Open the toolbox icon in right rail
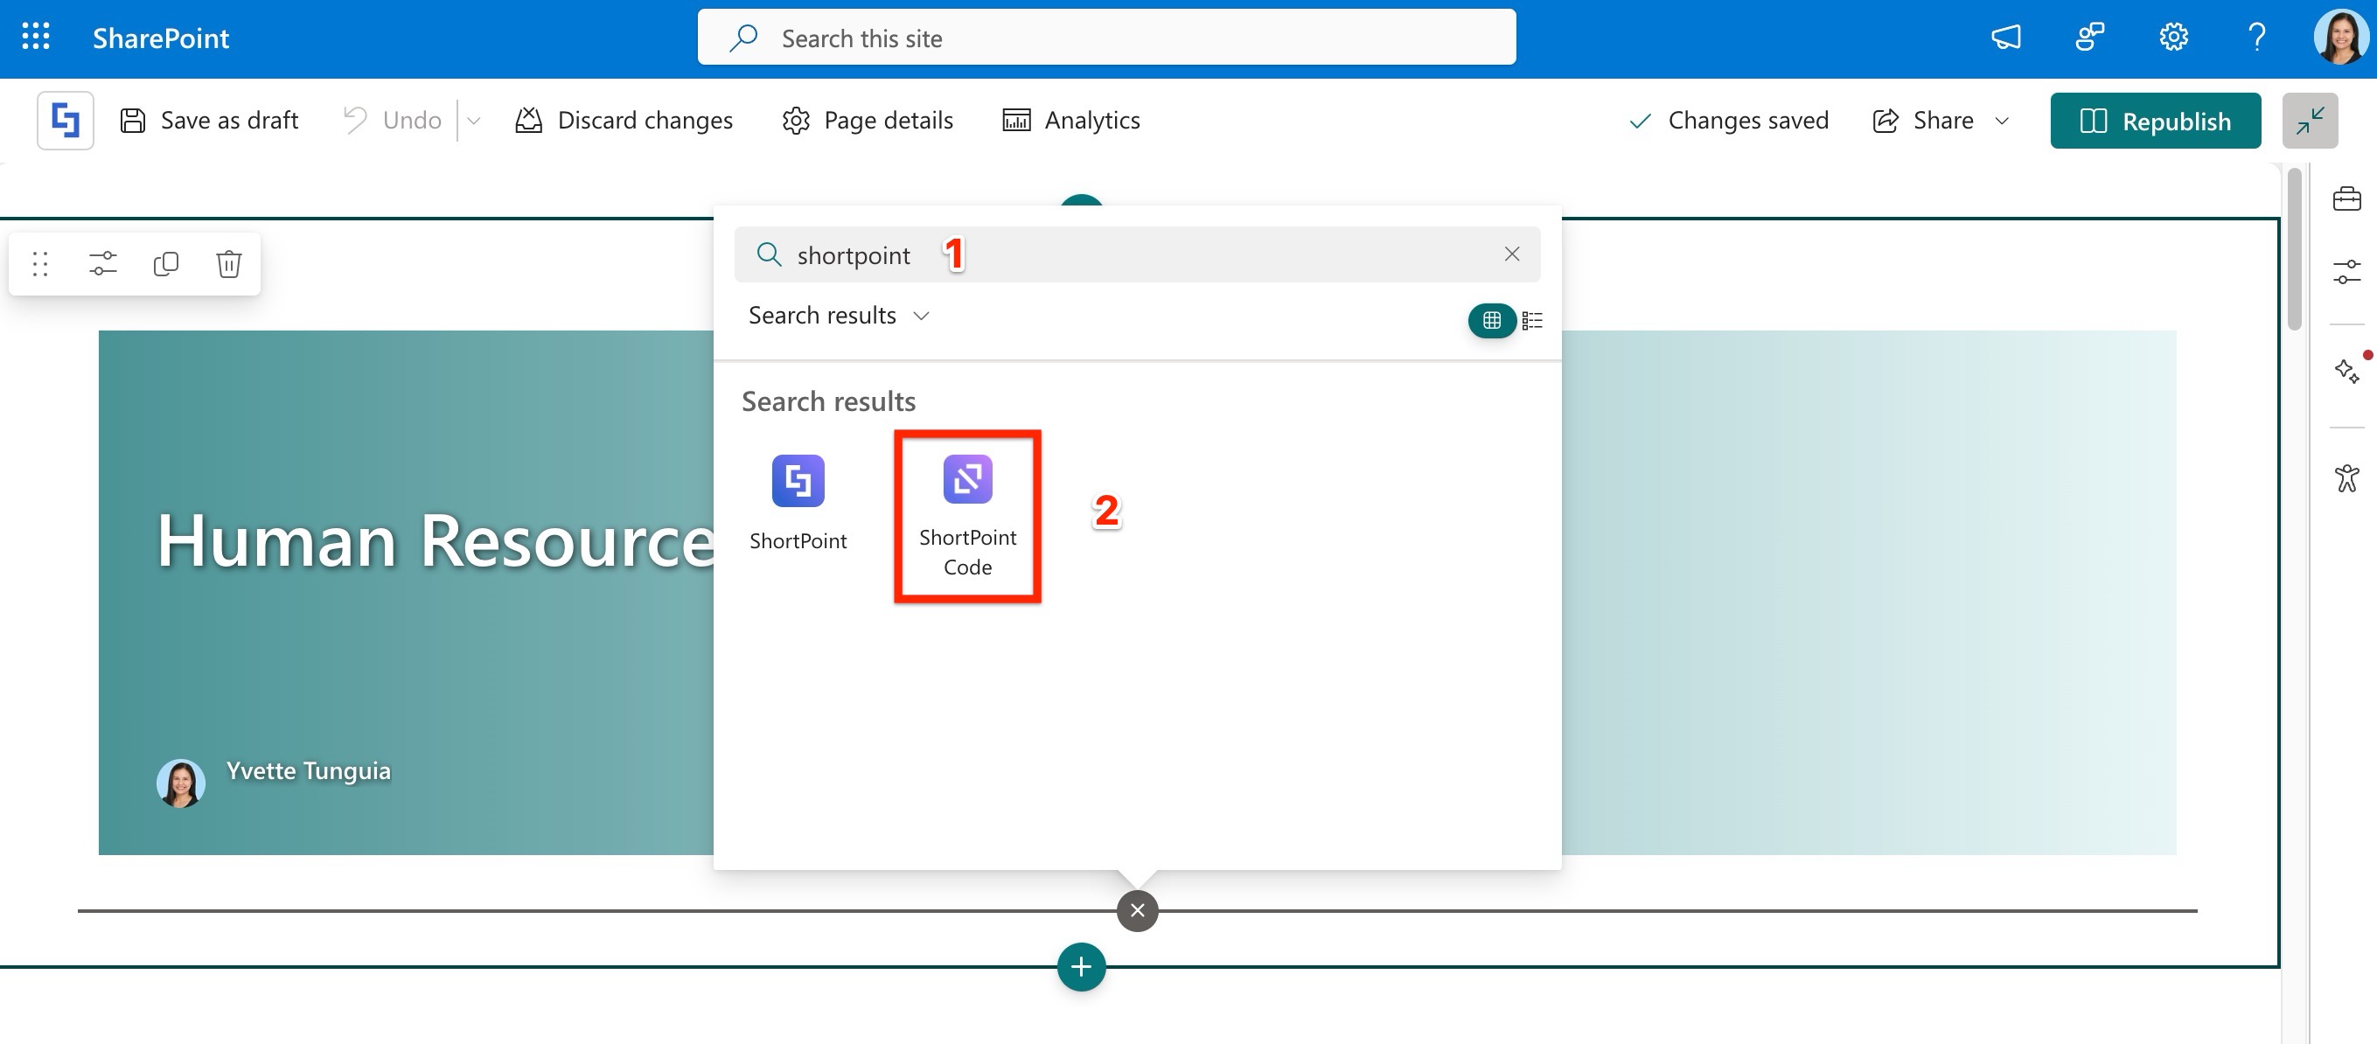 (2346, 198)
